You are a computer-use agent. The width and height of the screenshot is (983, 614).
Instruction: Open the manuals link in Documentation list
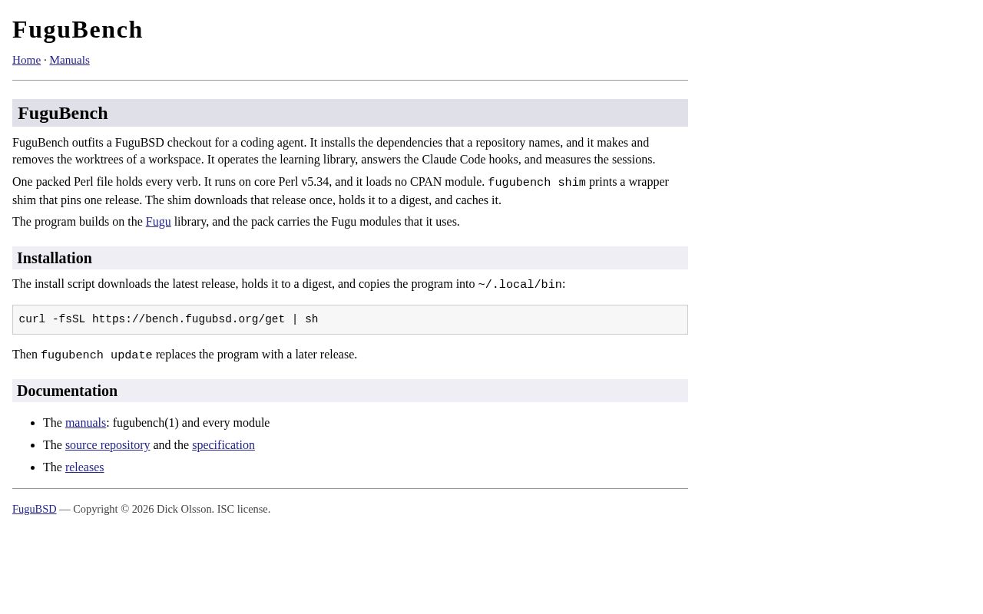pyautogui.click(x=85, y=423)
